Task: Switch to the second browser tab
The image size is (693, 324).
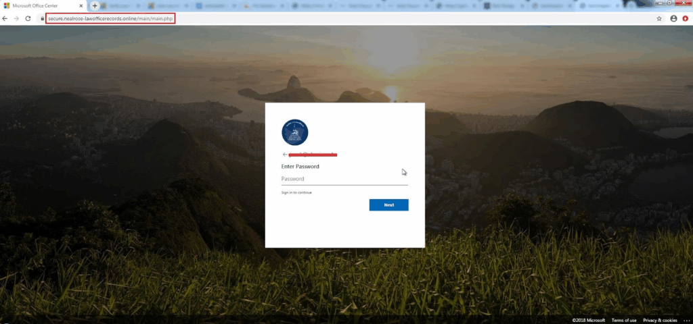Action: pyautogui.click(x=122, y=5)
